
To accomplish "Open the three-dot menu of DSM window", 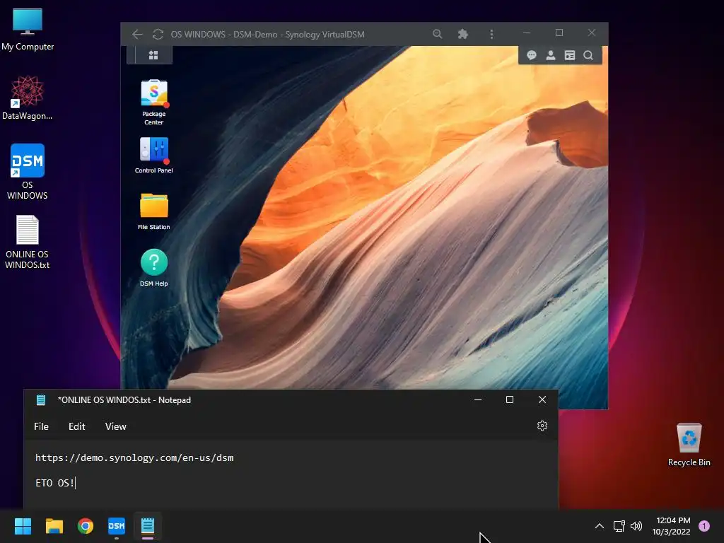I will (x=491, y=34).
